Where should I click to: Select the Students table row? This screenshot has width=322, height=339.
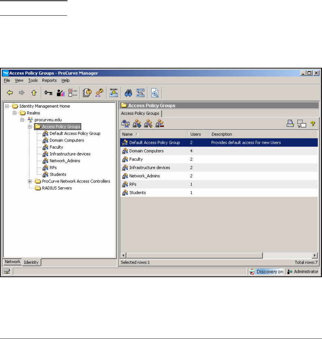point(219,193)
